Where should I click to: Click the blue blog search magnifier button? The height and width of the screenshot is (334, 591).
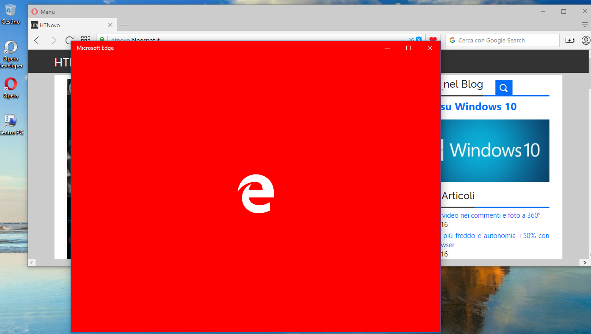pos(504,88)
